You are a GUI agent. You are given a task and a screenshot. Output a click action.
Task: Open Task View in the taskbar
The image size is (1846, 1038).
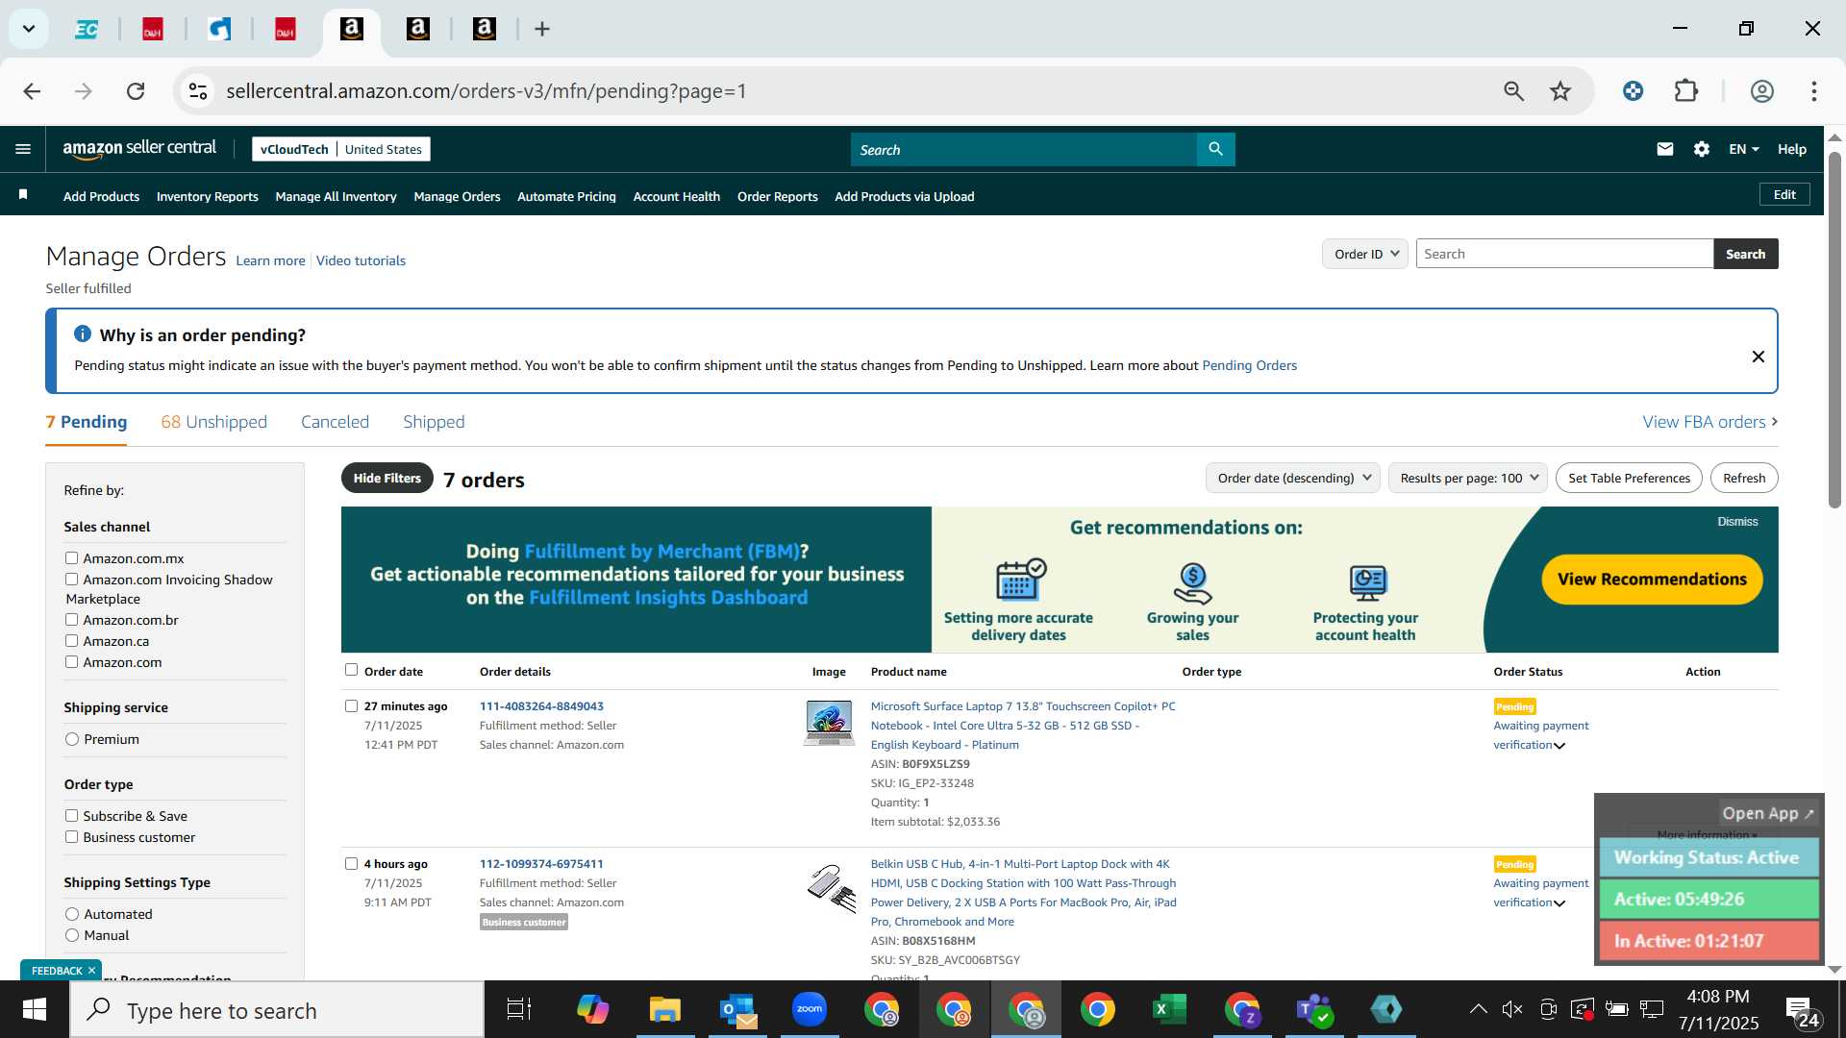(519, 1009)
